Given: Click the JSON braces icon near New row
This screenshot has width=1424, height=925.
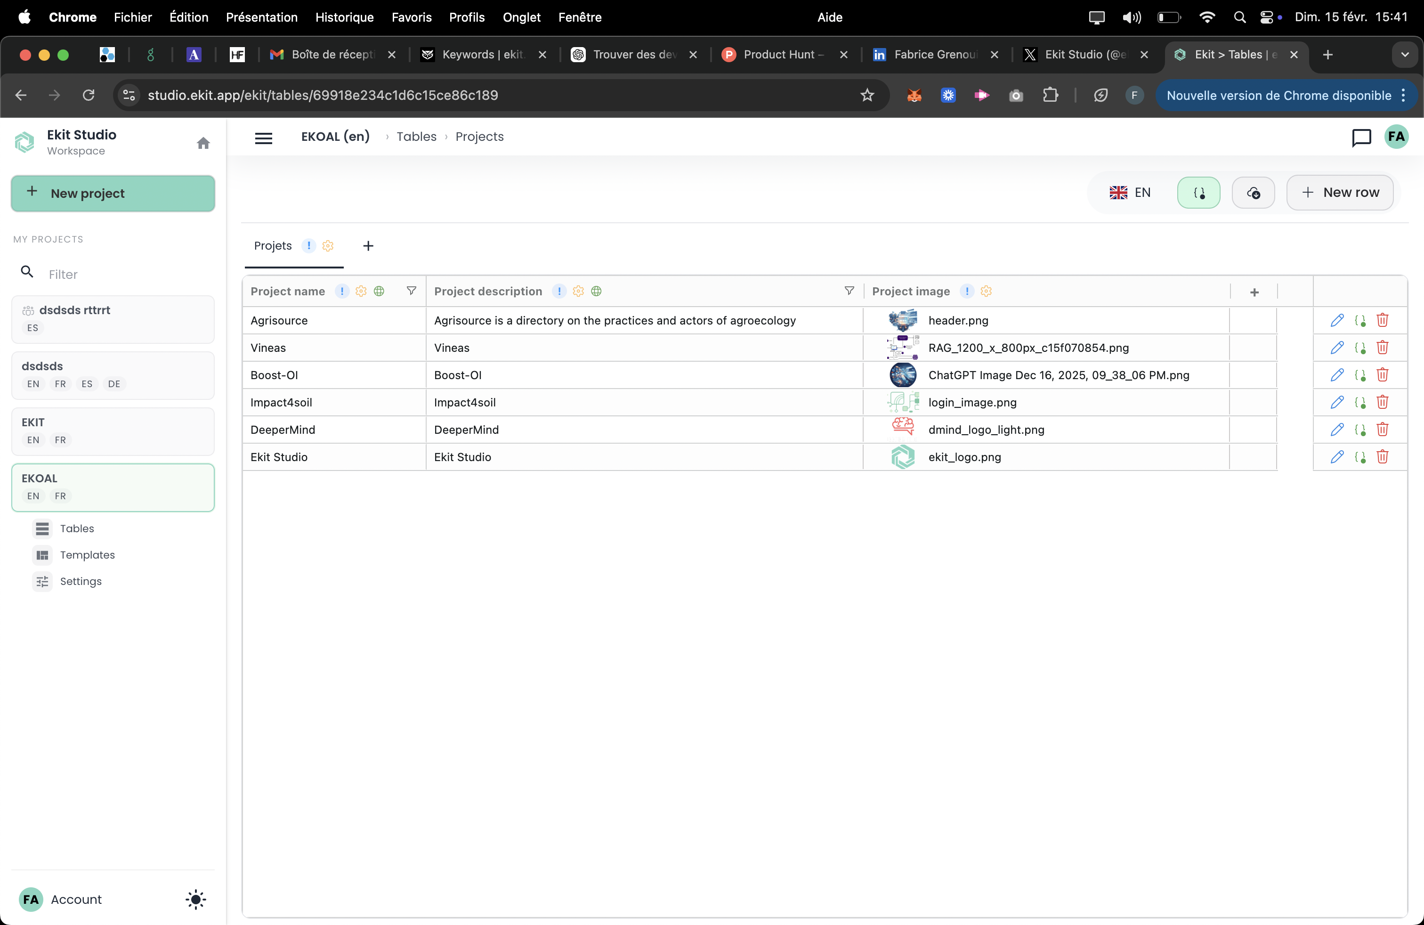Looking at the screenshot, I should pyautogui.click(x=1198, y=193).
